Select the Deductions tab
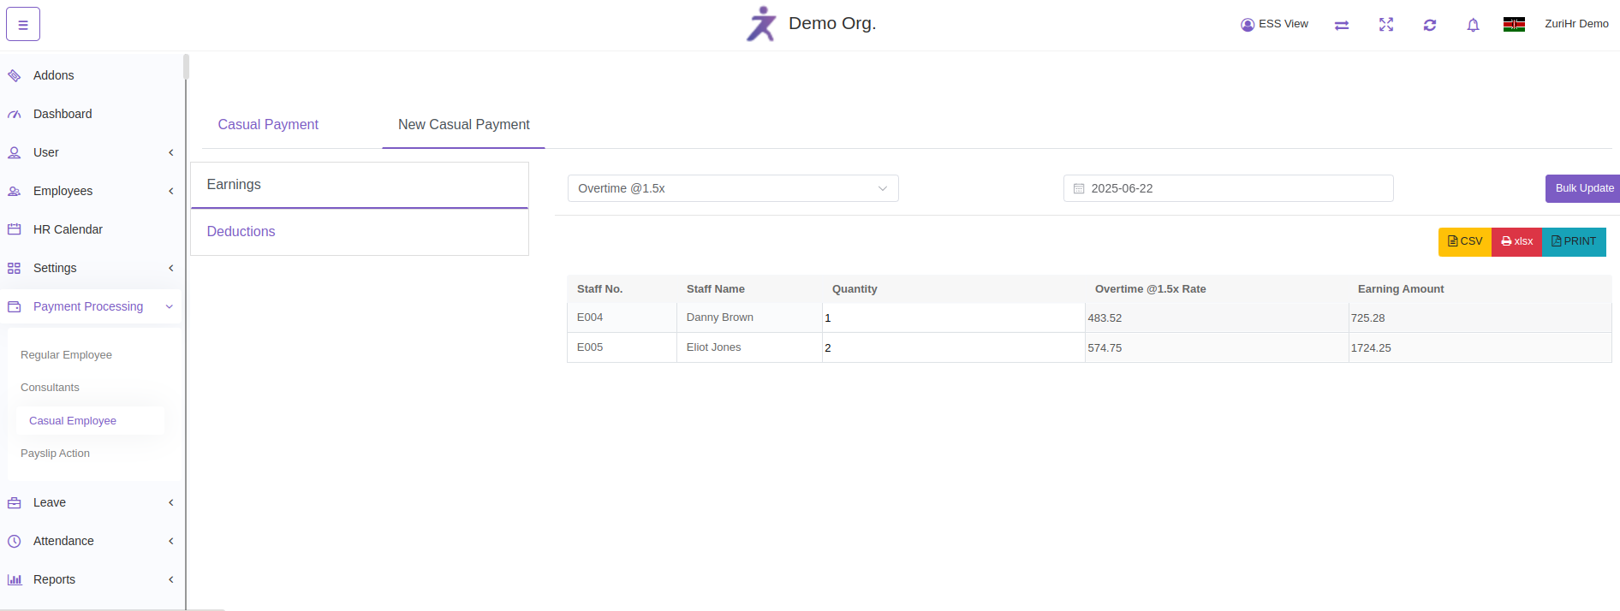1620x611 pixels. (241, 232)
